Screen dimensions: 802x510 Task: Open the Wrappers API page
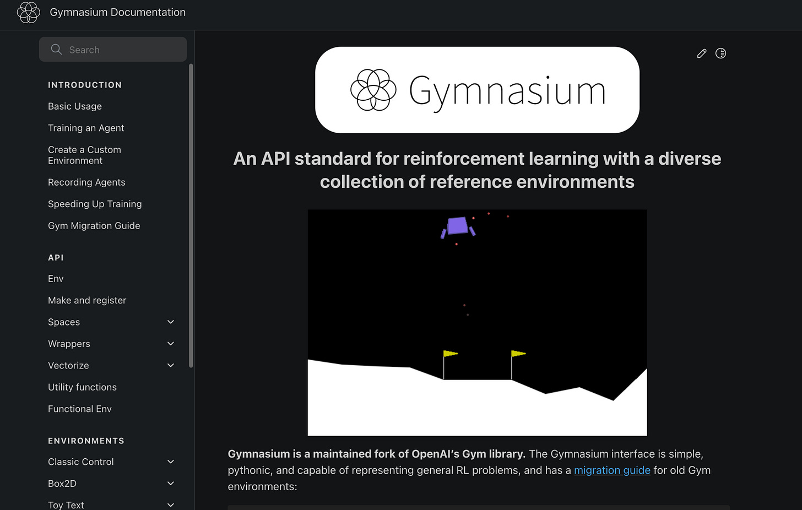(69, 344)
